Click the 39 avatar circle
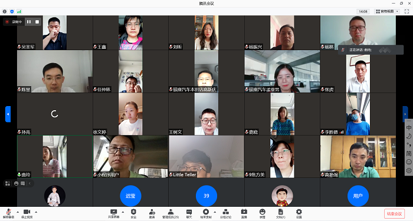 [206, 196]
